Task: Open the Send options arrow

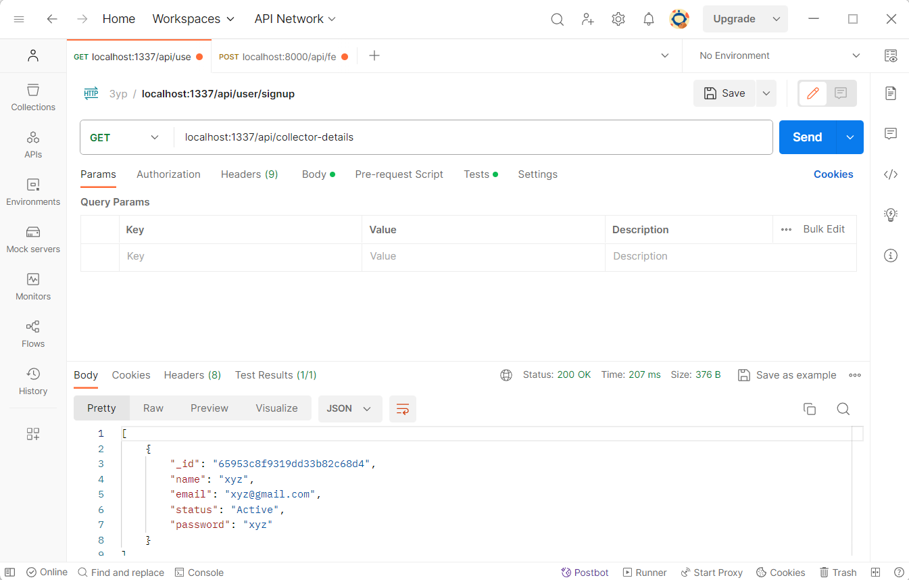Action: pyautogui.click(x=850, y=137)
